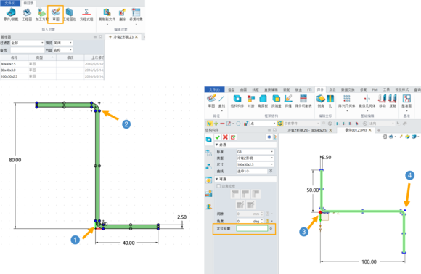Click the 对接 butt-joint icon in weld ribbon
Screen dimensions: 421x274
tap(251, 99)
